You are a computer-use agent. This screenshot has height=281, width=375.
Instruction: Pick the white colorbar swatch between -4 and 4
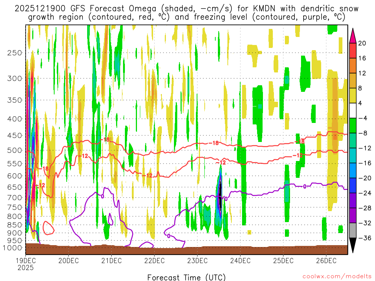click(353, 110)
